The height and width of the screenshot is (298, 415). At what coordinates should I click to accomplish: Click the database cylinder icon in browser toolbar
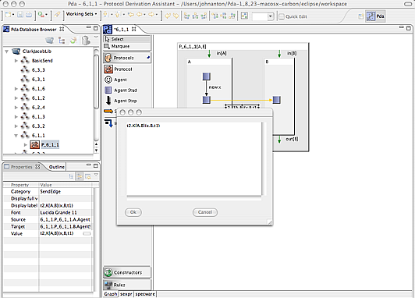pyautogui.click(x=86, y=41)
